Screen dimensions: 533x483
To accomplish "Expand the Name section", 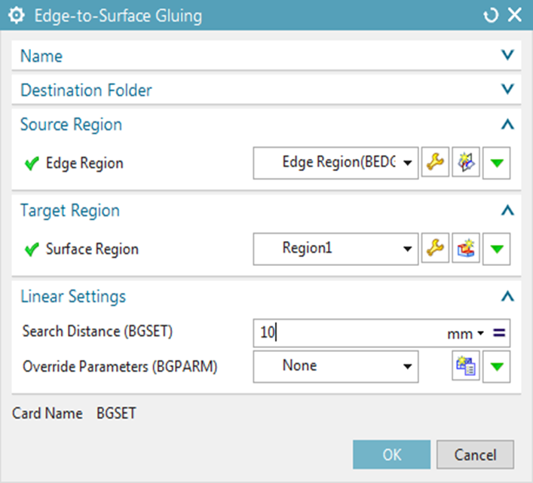I will (266, 55).
